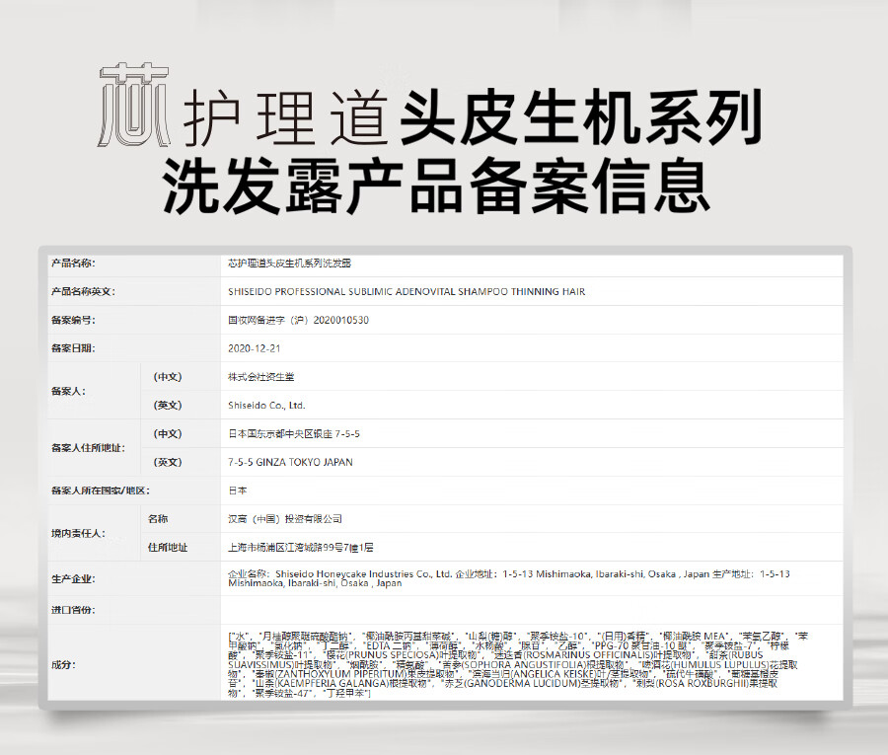Click the registrant name 株式会社资生堂
888x755 pixels.
[x=260, y=377]
